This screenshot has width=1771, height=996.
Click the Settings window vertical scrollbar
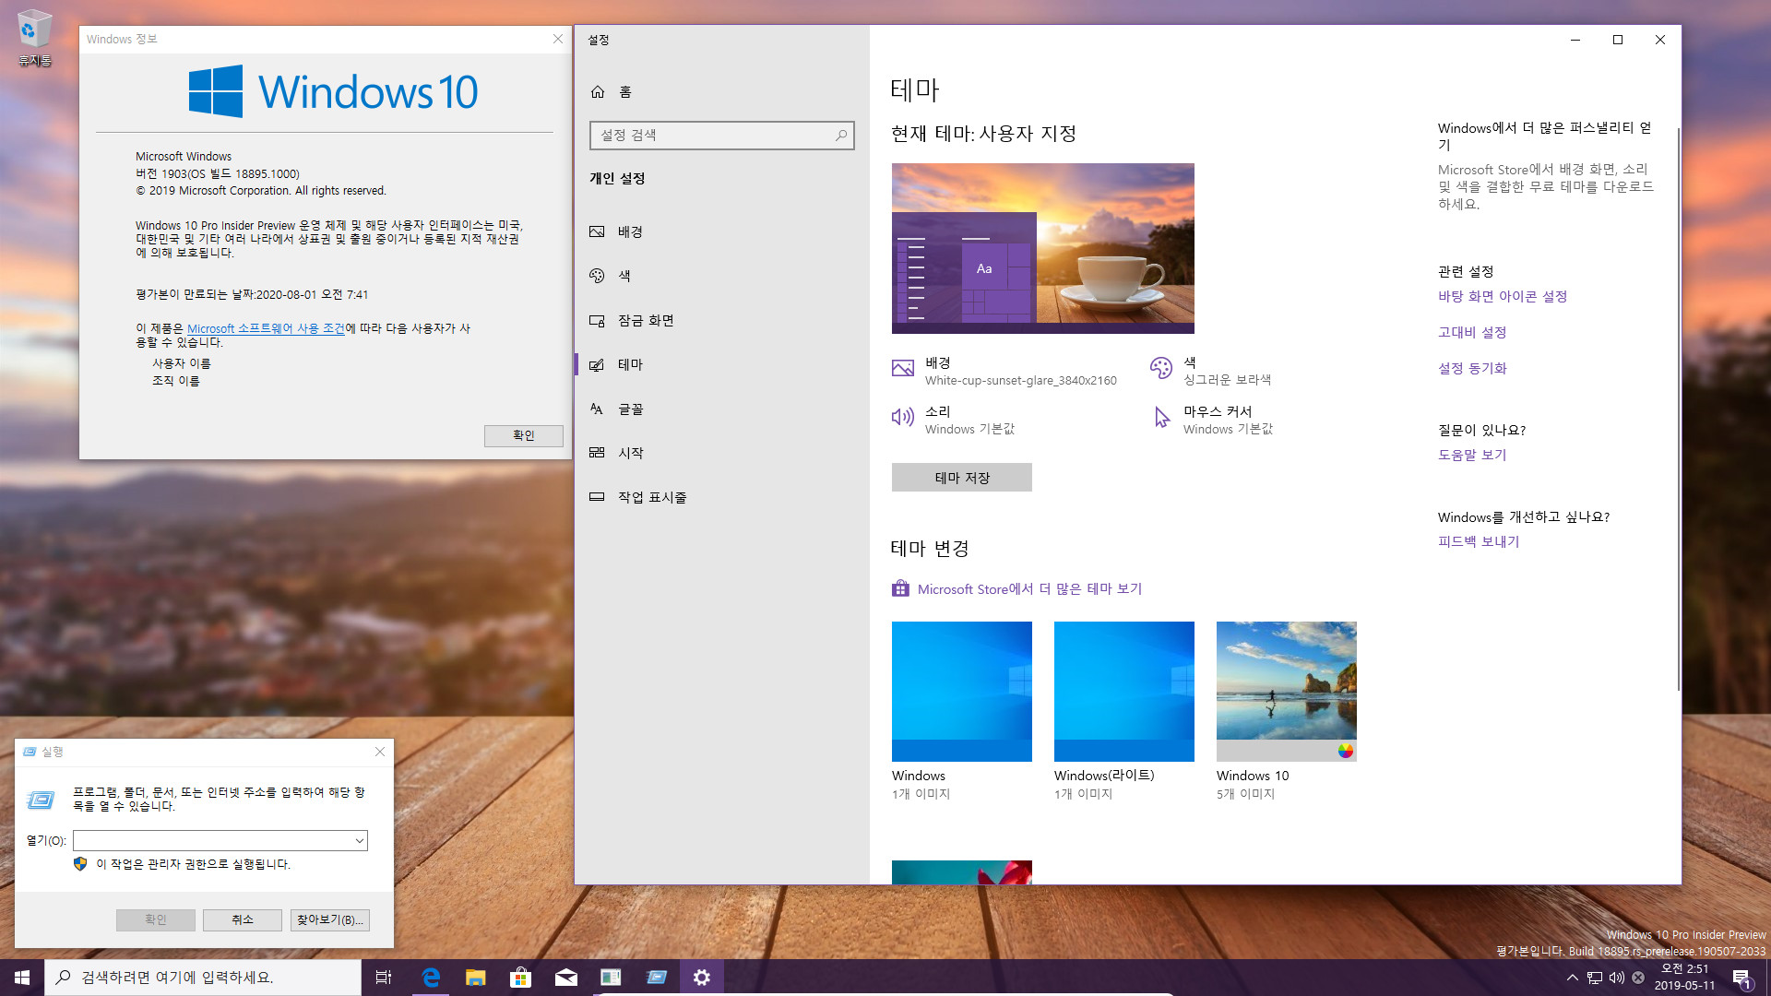1678,409
